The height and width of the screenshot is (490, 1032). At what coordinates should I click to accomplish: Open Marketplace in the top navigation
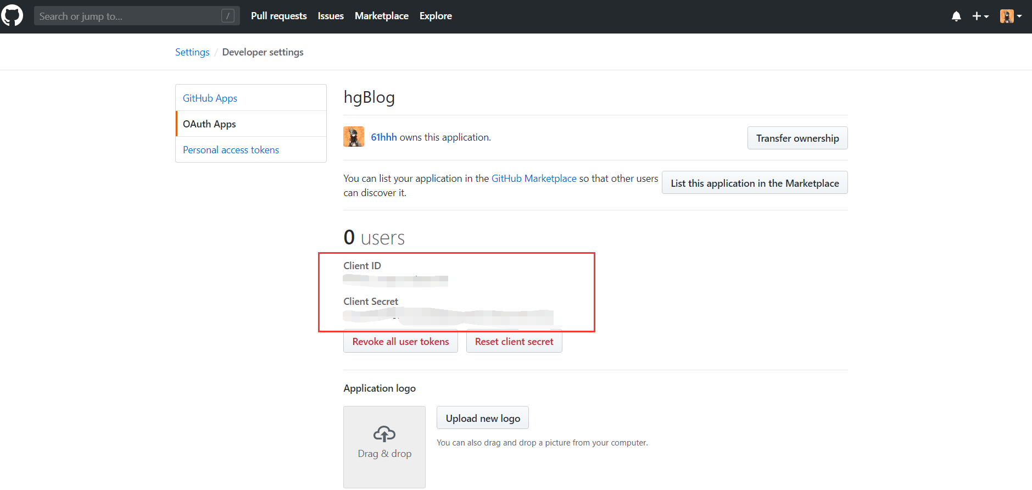pyautogui.click(x=382, y=16)
